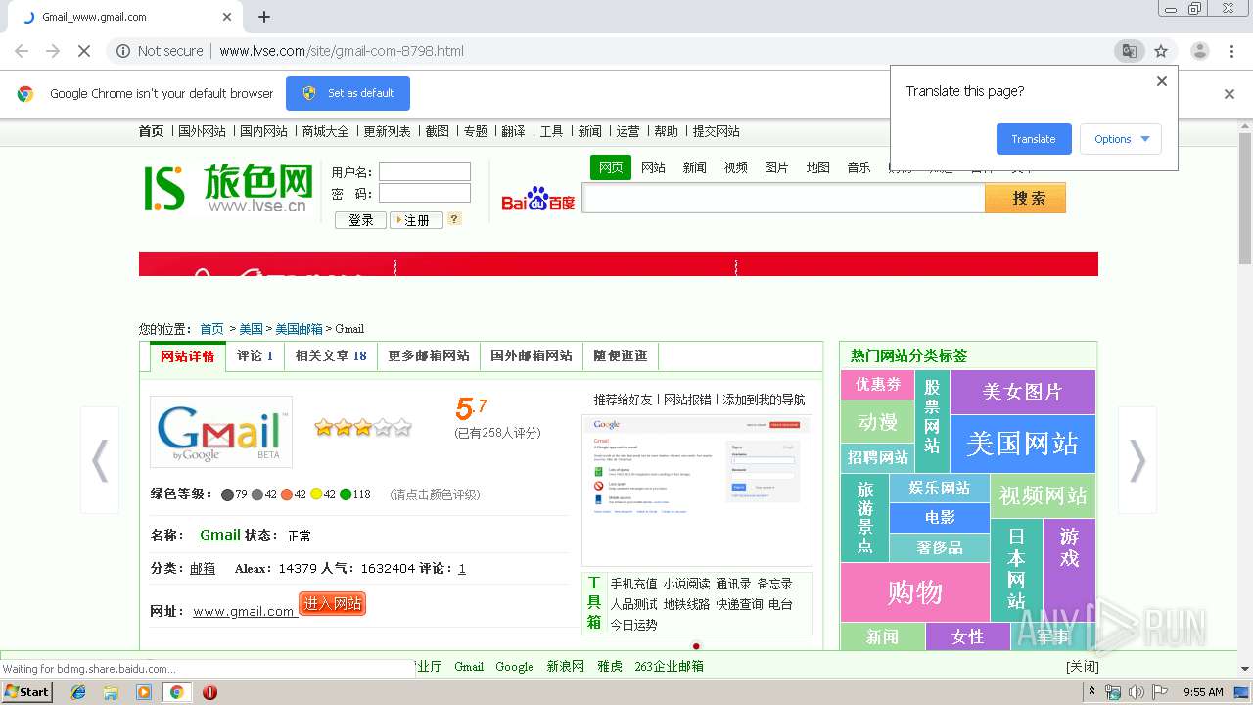Focus the Baidu search box
Image resolution: width=1253 pixels, height=705 pixels.
pos(783,199)
